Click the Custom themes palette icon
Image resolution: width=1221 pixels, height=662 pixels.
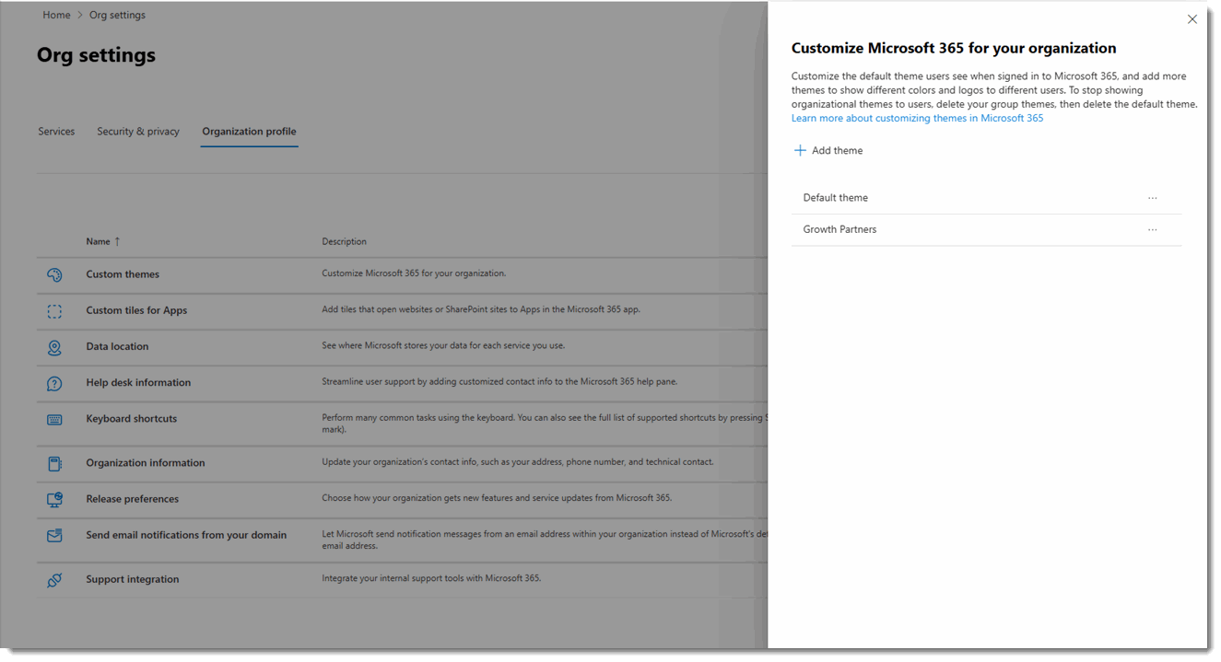[54, 274]
